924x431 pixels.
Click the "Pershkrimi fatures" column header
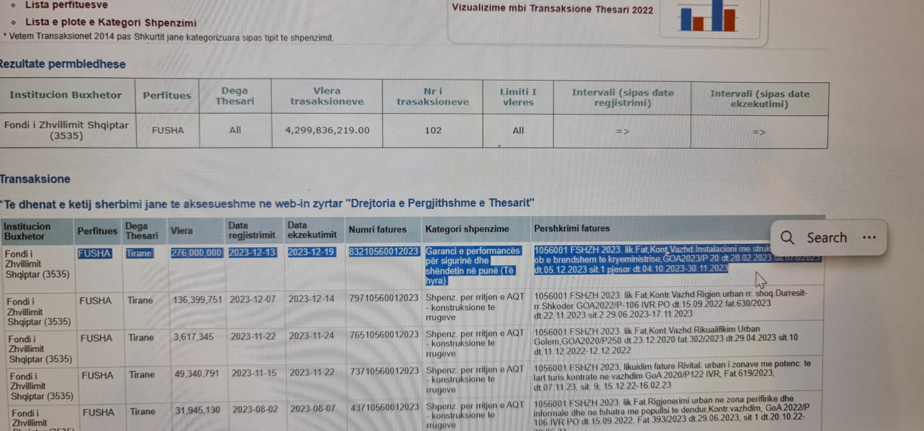tap(571, 228)
